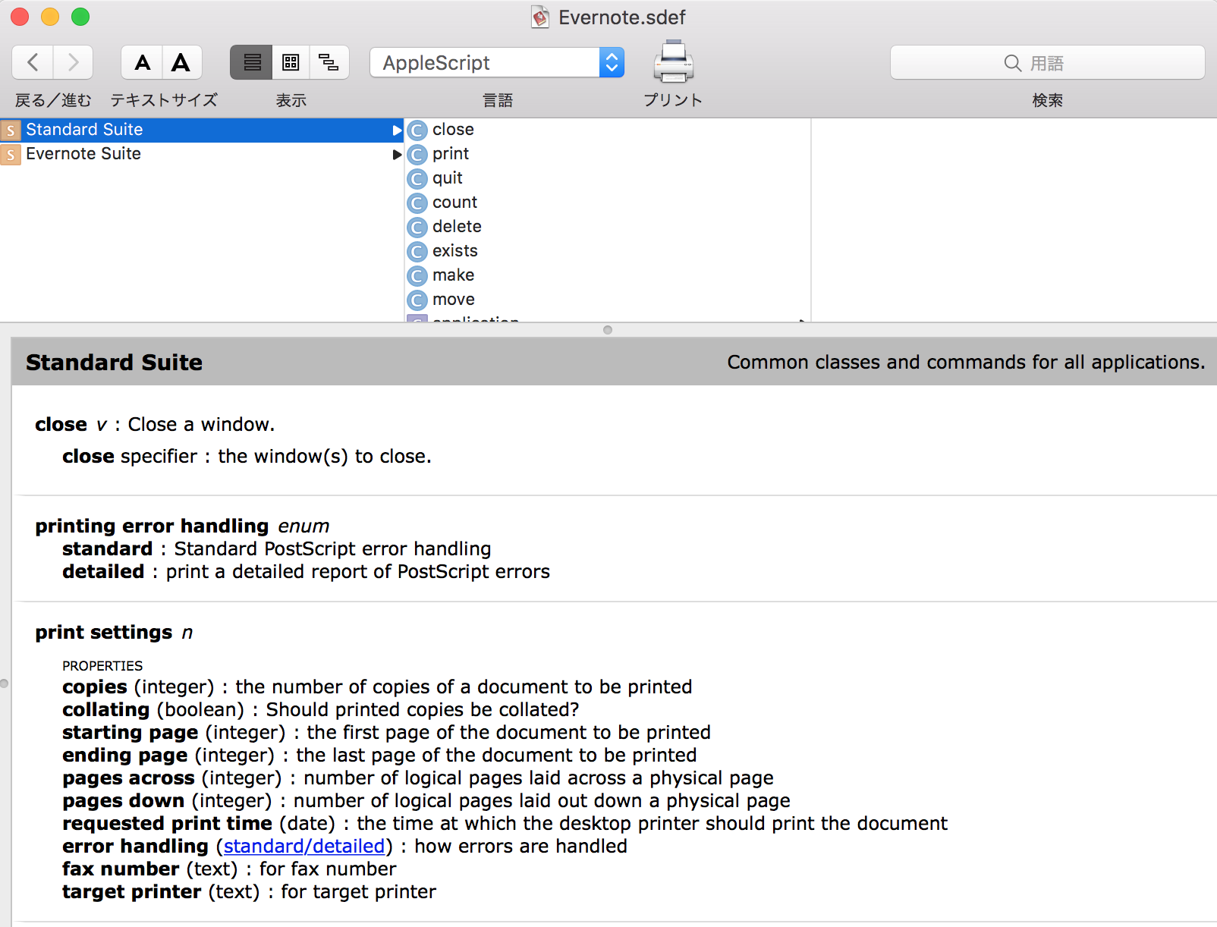Open the standard/detailed enumeration link
1217x927 pixels.
[x=302, y=846]
